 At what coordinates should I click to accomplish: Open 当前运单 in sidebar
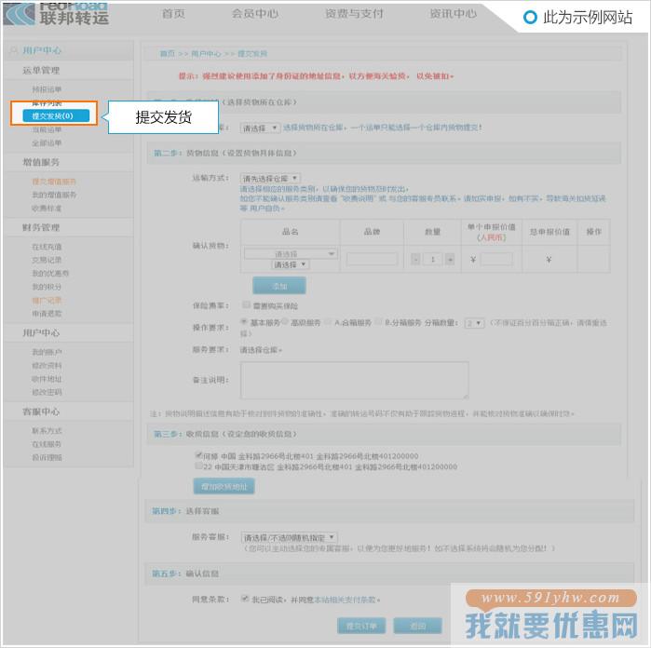click(x=47, y=129)
